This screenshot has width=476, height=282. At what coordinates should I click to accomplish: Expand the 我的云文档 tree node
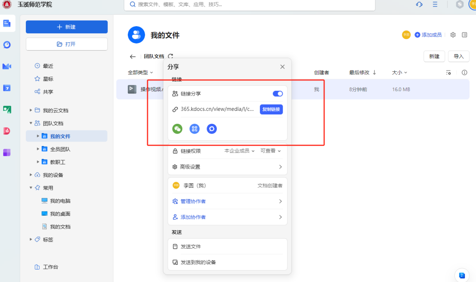tap(31, 110)
